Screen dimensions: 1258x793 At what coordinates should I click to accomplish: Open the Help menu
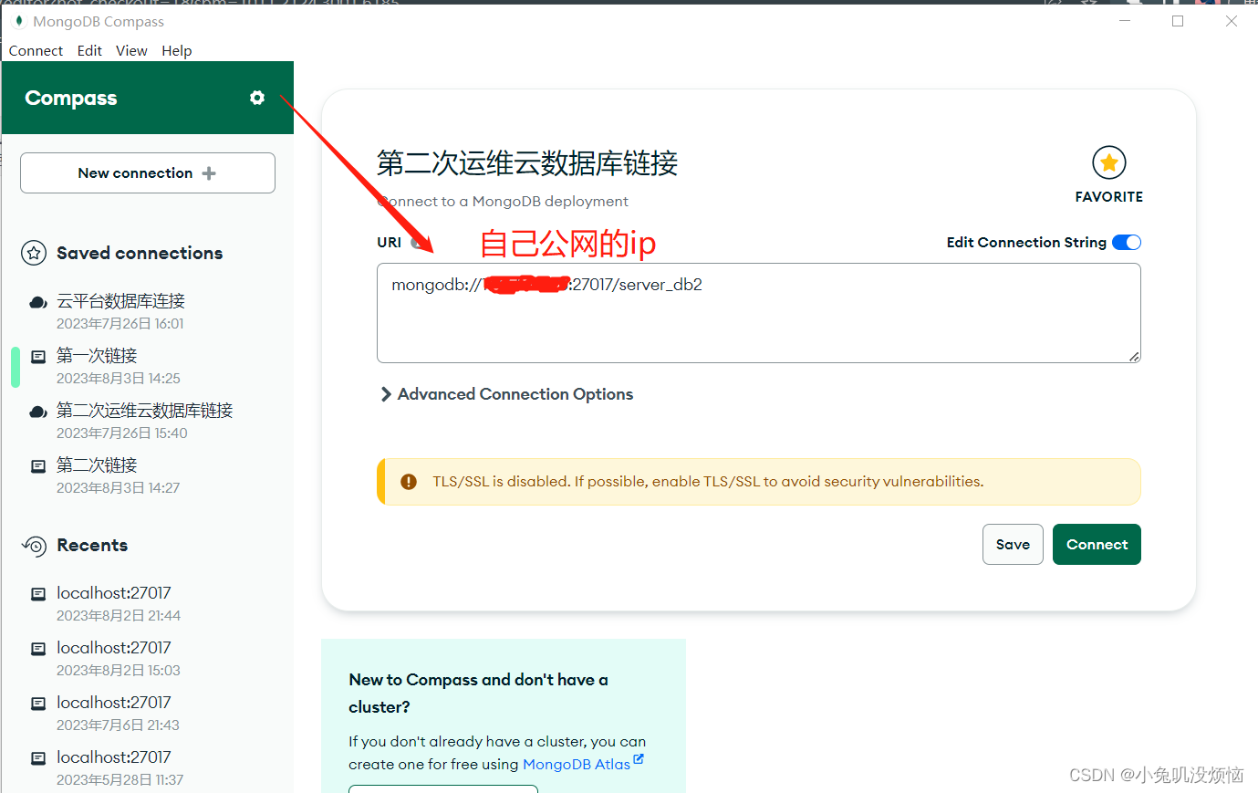pyautogui.click(x=177, y=51)
